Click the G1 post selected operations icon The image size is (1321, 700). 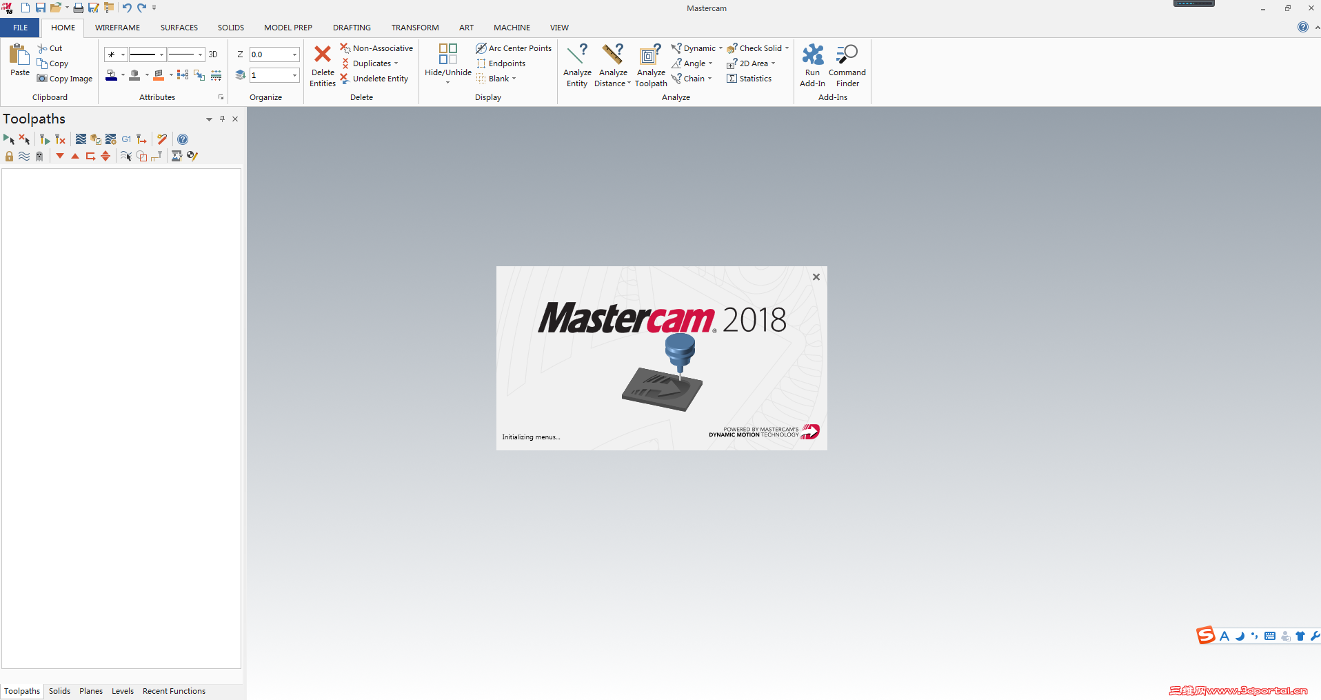(126, 139)
